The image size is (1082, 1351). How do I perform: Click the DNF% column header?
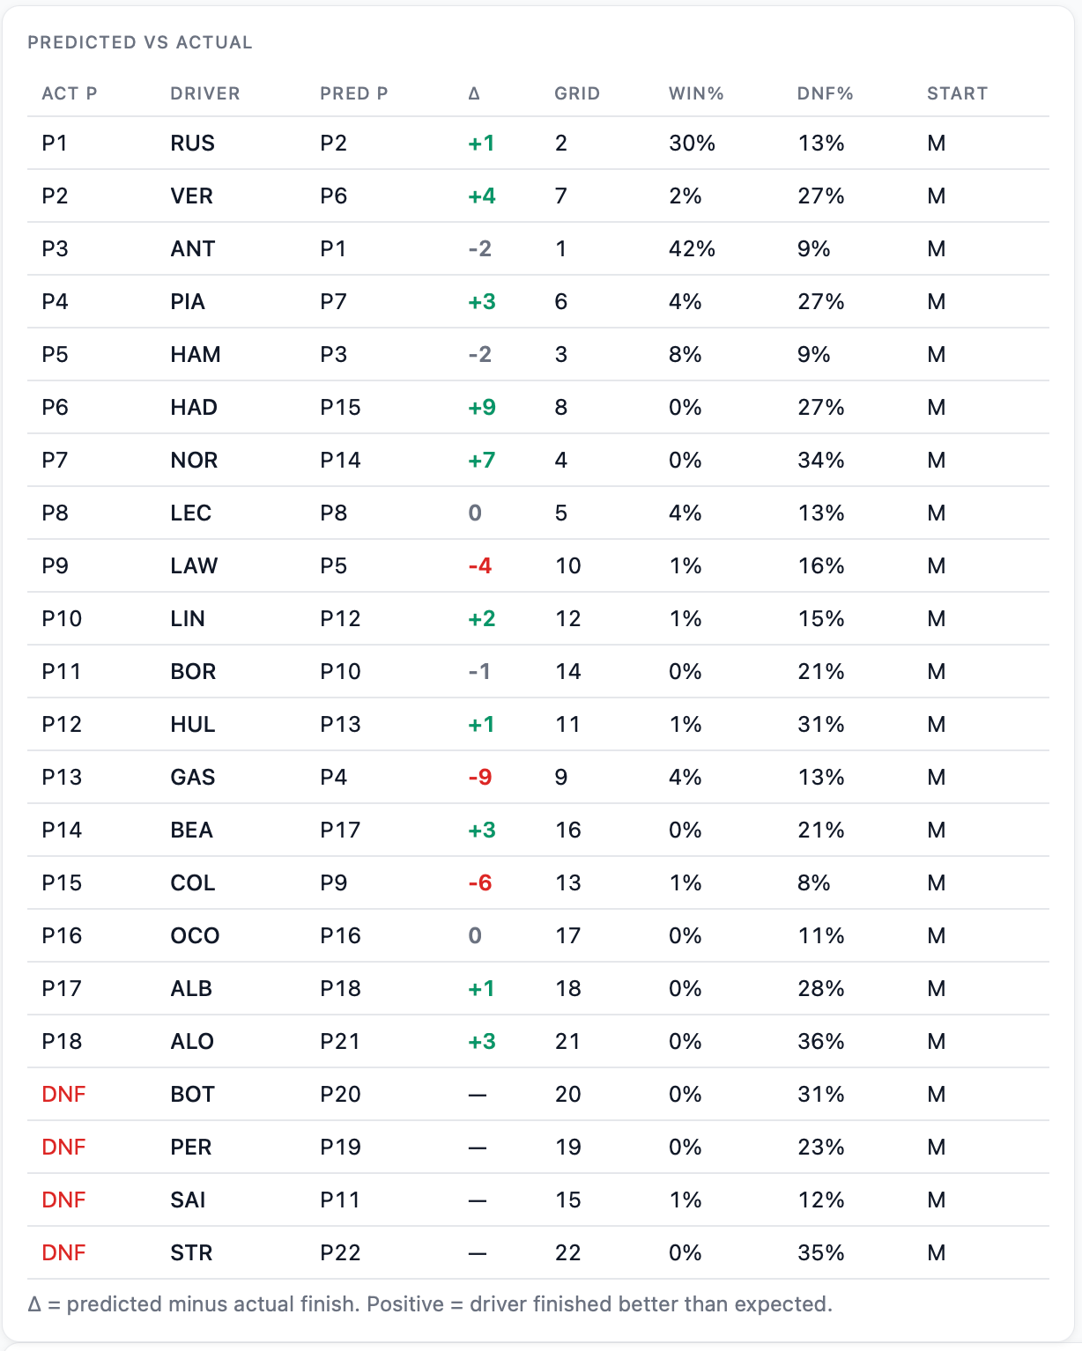pyautogui.click(x=826, y=93)
